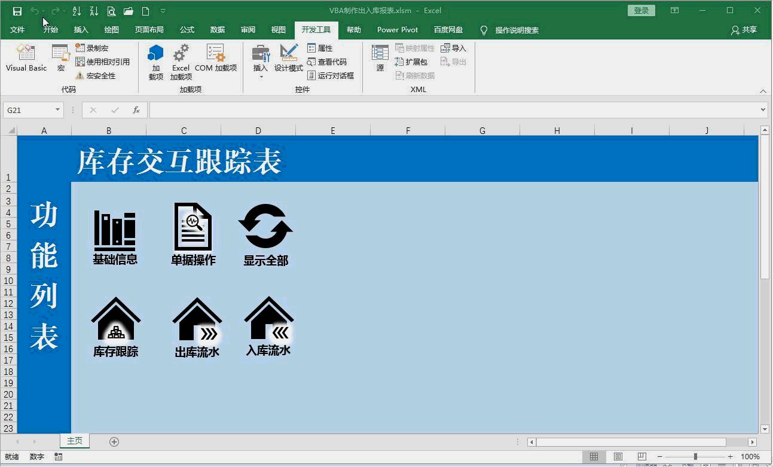Click the 导入 (Import) XML icon
773x467 pixels.
[x=453, y=48]
